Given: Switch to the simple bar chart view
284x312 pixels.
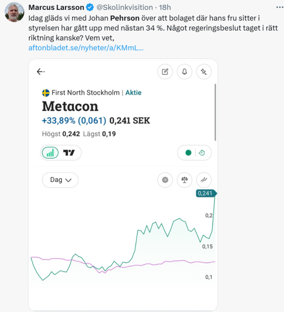Looking at the screenshot, I should [x=50, y=153].
